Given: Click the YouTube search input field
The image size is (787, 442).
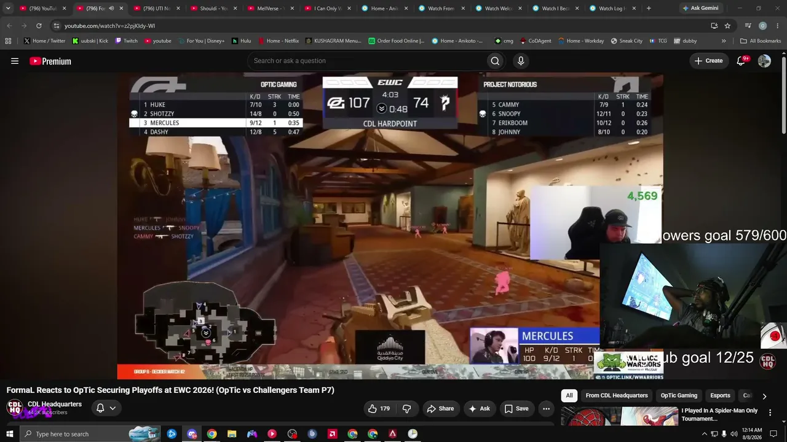Looking at the screenshot, I should [366, 61].
